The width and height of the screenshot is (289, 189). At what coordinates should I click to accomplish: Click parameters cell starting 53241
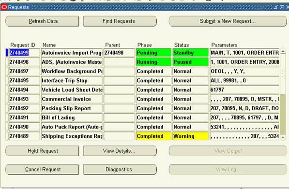point(244,127)
